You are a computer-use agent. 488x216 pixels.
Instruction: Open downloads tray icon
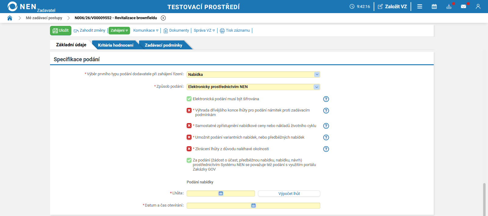(x=449, y=6)
